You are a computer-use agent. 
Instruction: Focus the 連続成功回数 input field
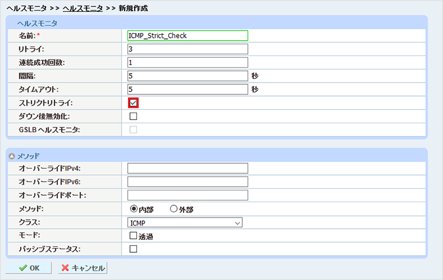(x=187, y=62)
